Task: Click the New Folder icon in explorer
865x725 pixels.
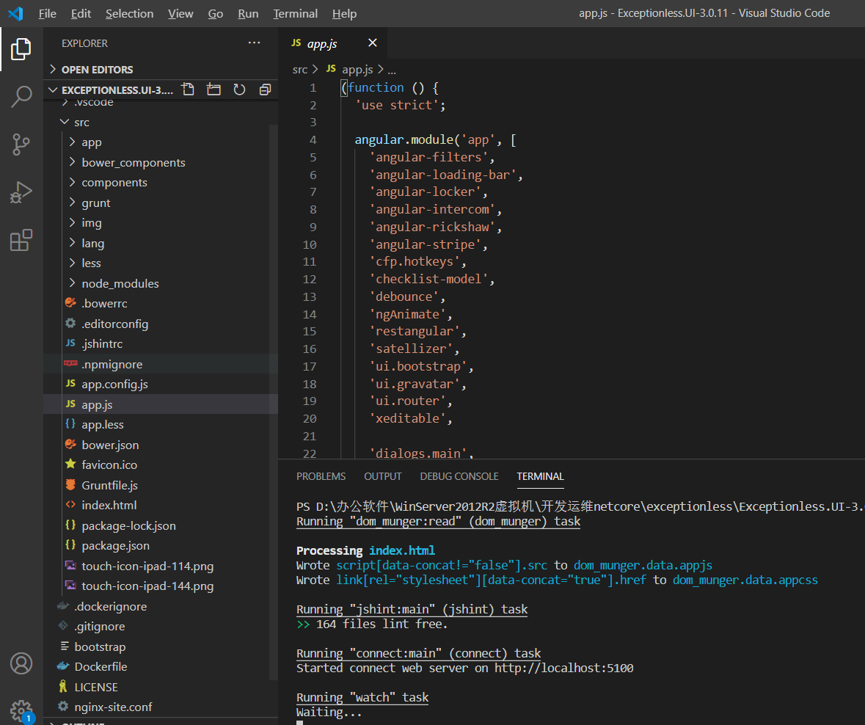Action: tap(213, 90)
